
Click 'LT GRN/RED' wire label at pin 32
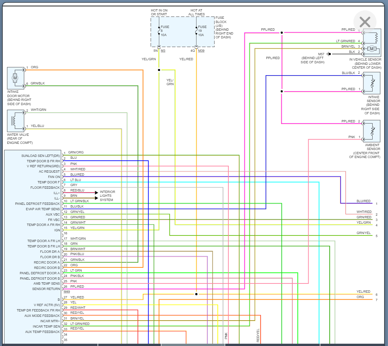[80, 324]
